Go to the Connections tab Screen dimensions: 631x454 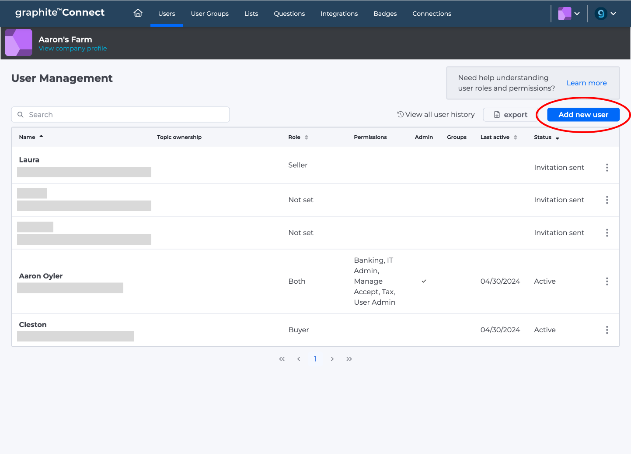point(432,14)
